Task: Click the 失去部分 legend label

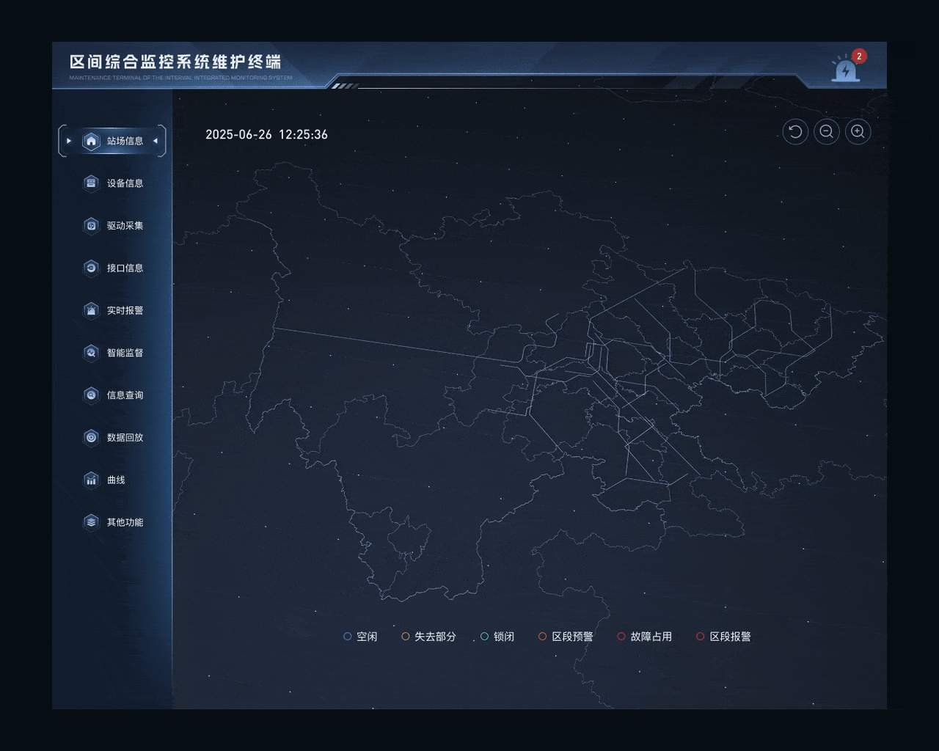Action: tap(435, 637)
